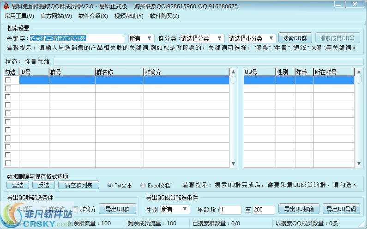
Task: Click the ID号 column header
Action: (34, 72)
